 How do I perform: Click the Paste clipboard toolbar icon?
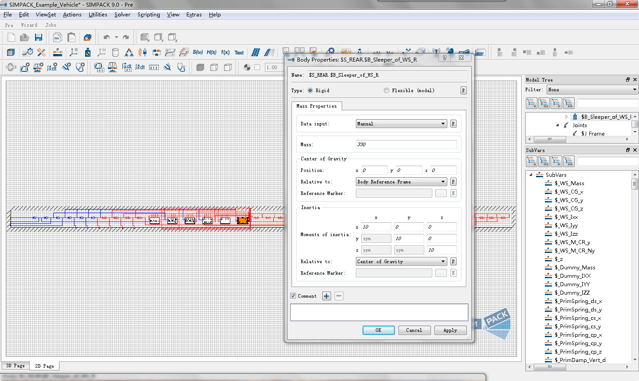[71, 38]
